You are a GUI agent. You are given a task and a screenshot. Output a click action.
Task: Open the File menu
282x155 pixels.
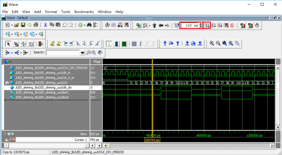pyautogui.click(x=5, y=12)
